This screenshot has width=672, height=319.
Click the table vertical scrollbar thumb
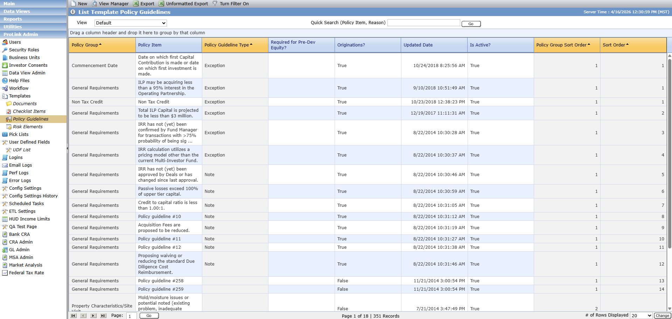[x=670, y=154]
